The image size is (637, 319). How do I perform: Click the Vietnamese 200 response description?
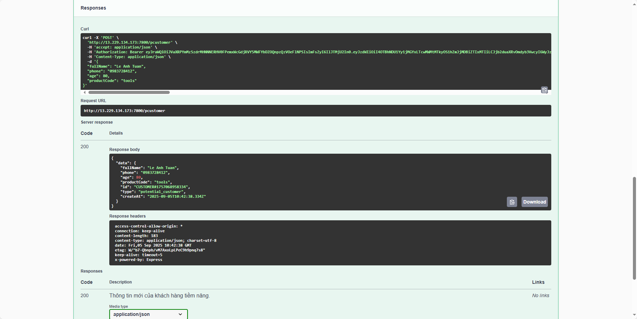(x=160, y=295)
